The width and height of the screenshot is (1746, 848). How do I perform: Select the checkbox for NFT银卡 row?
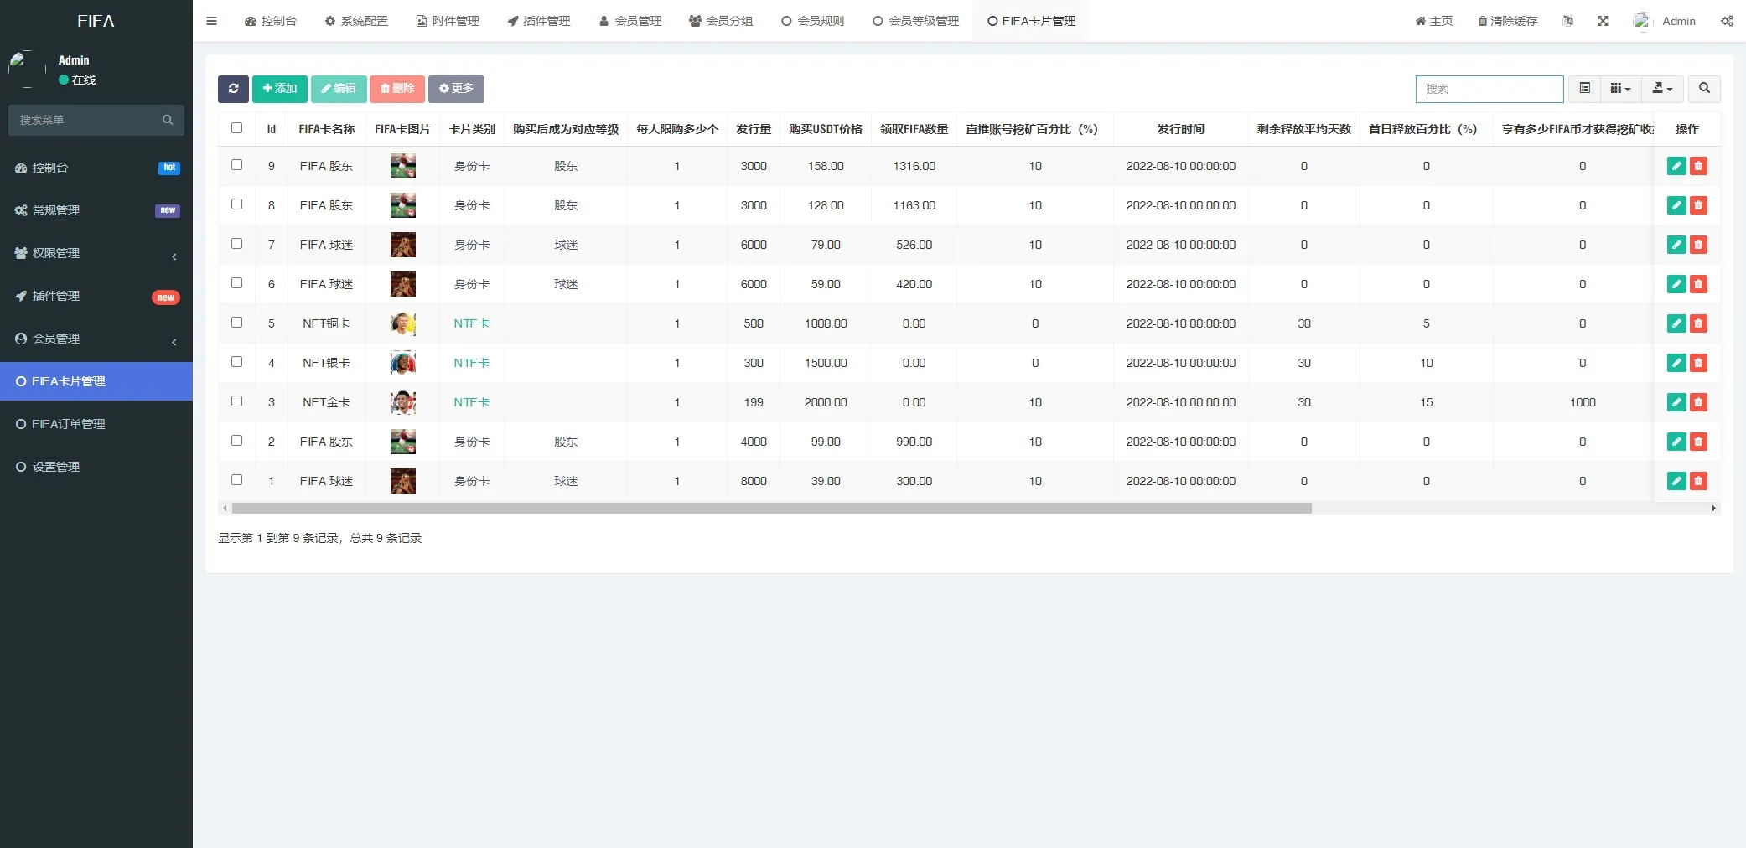click(x=236, y=362)
